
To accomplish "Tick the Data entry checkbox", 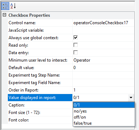I will pyautogui.click(x=76, y=52).
